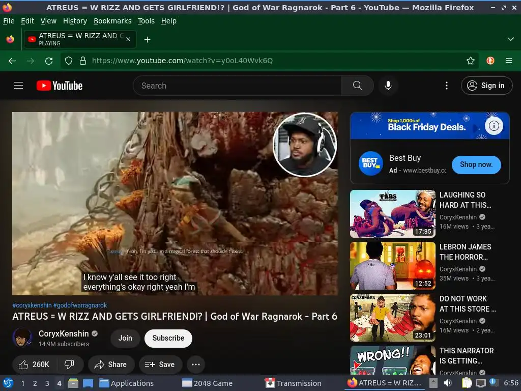Go back with Firefox back arrow
521x391 pixels.
pos(12,61)
